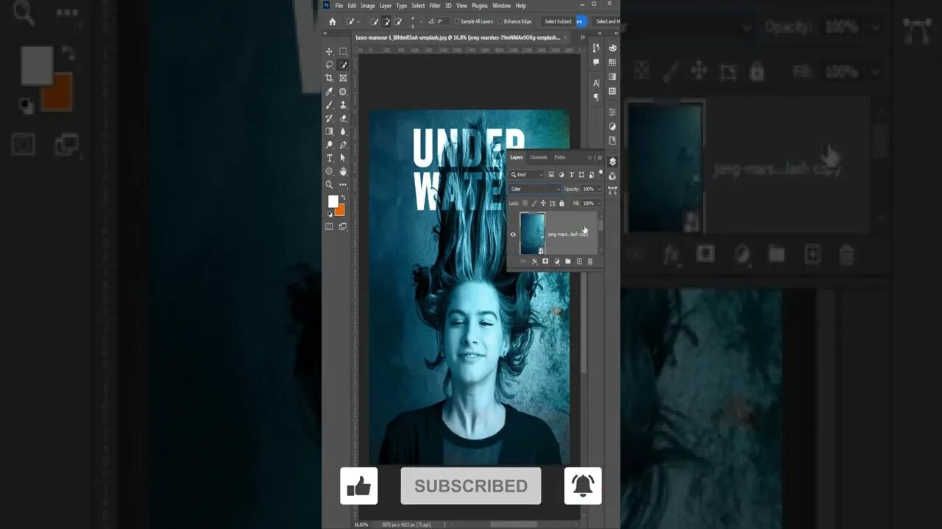Viewport: 942px width, 529px height.
Task: Select the Frame tool
Action: pyautogui.click(x=343, y=78)
